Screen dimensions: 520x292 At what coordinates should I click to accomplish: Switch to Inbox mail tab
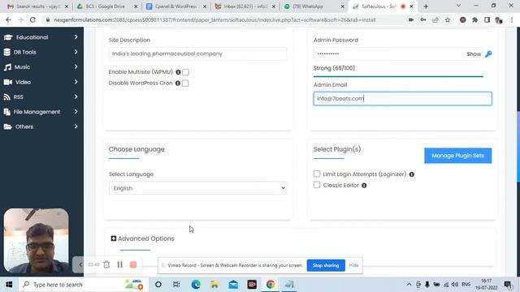tap(245, 6)
